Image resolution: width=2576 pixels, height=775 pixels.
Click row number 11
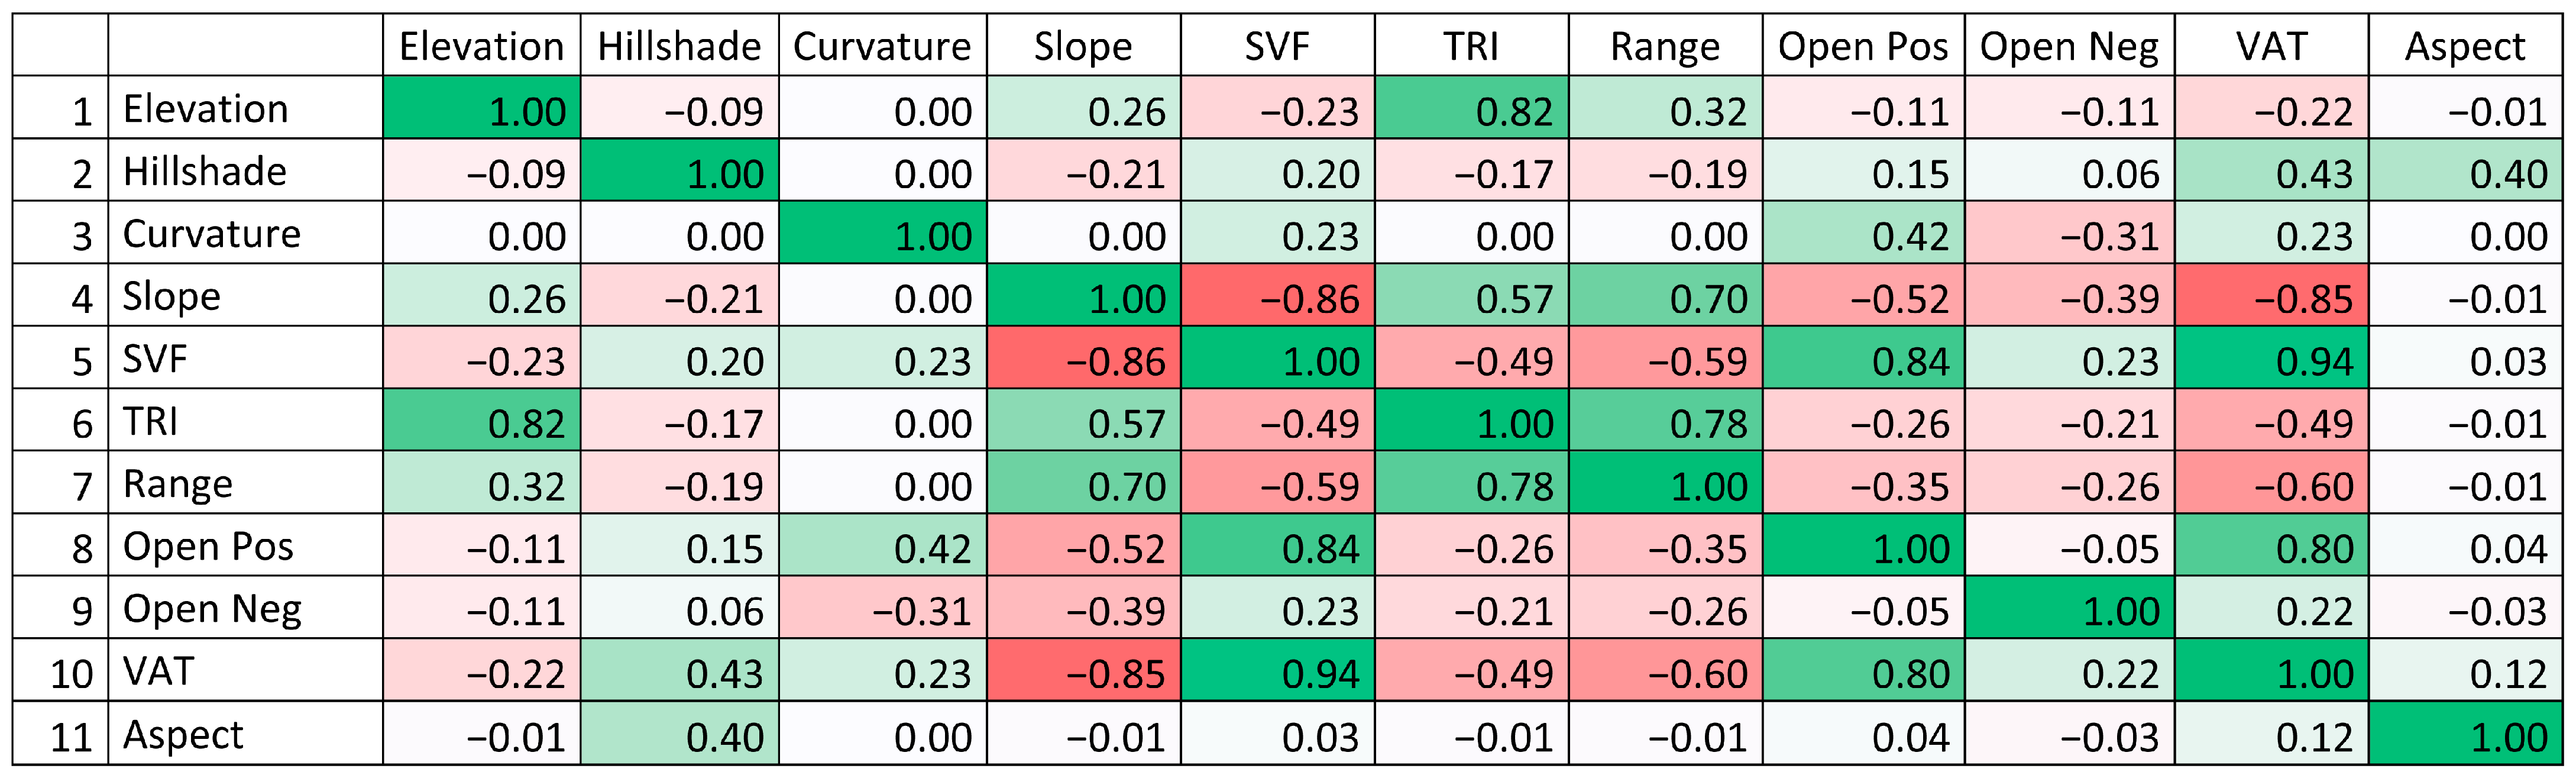coord(71,736)
